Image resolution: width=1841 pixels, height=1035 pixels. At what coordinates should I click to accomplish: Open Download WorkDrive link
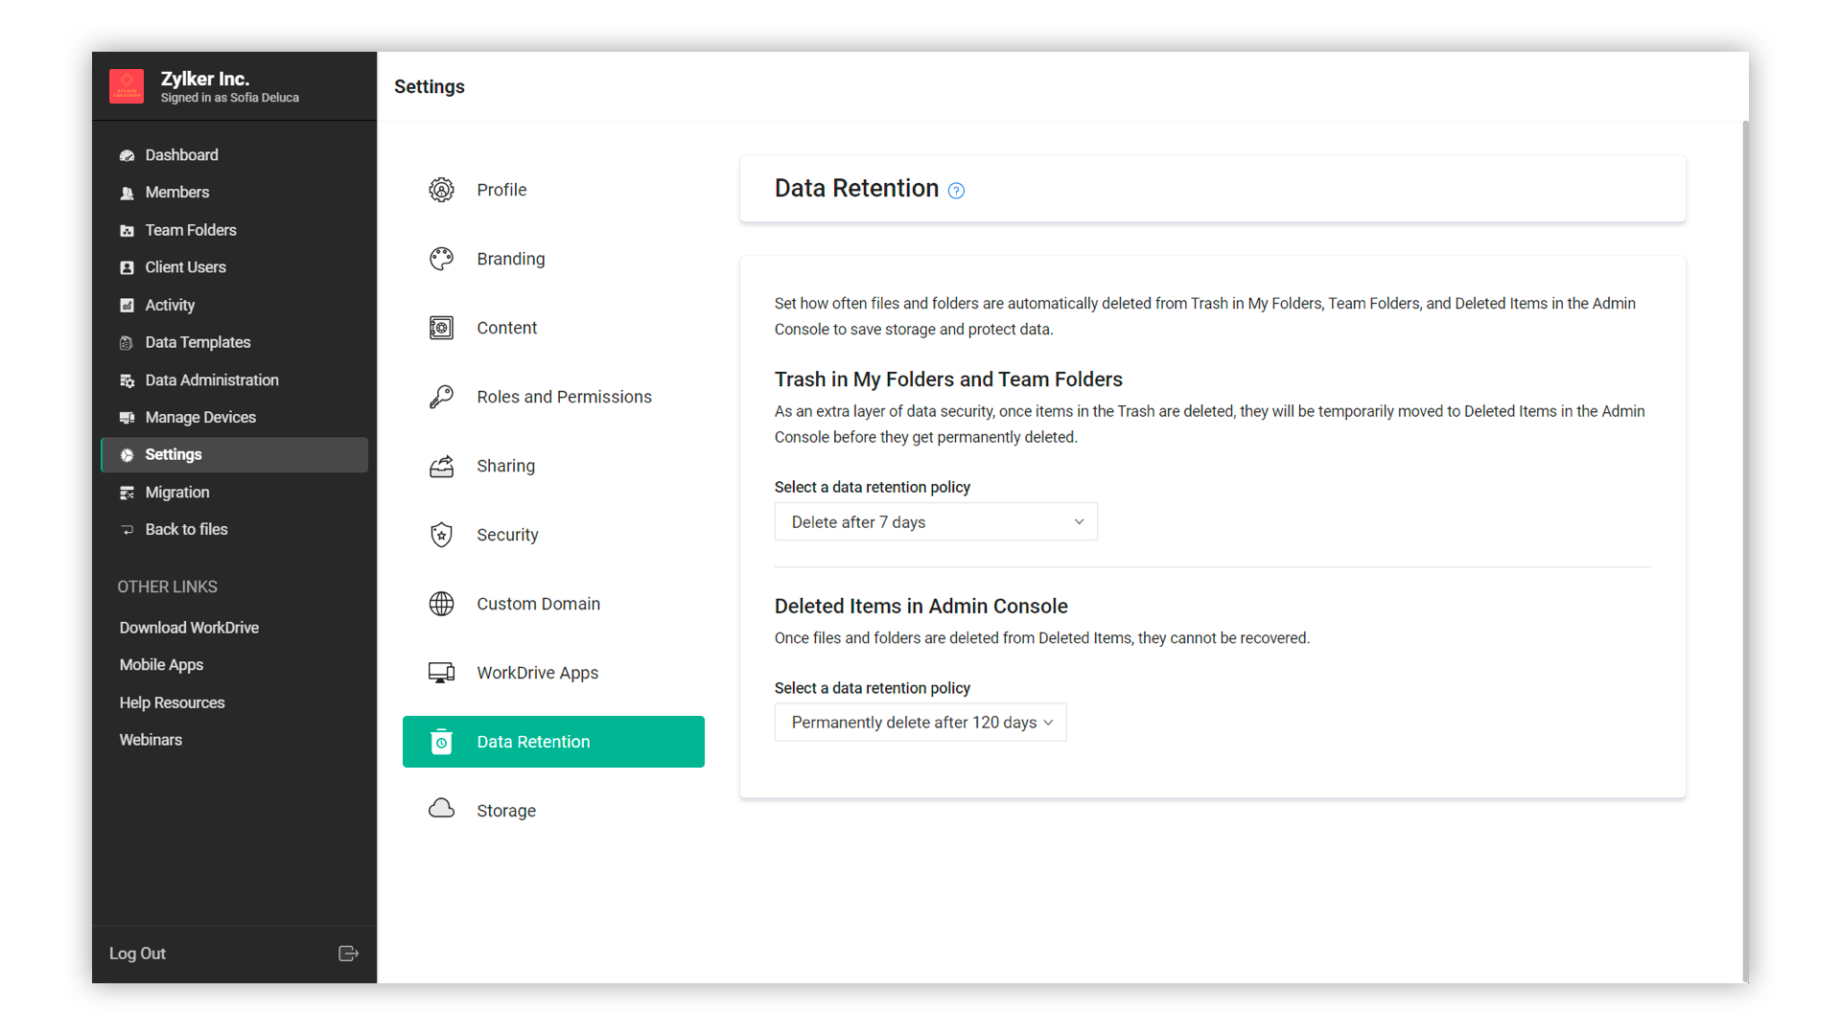pos(189,628)
